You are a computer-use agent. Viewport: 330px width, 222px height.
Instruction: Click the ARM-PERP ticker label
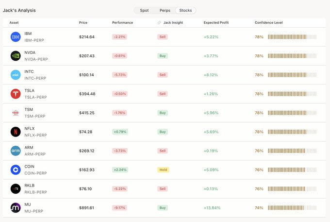(35, 154)
